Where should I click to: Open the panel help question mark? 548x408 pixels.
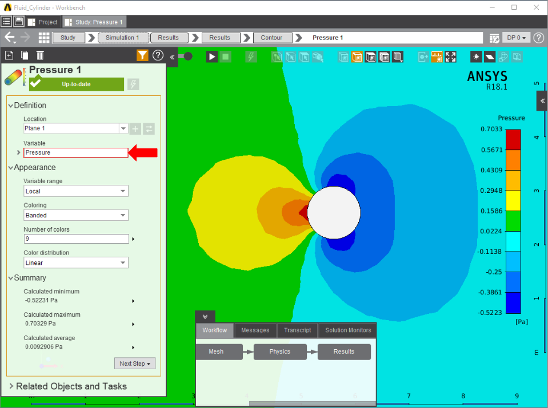[x=158, y=55]
